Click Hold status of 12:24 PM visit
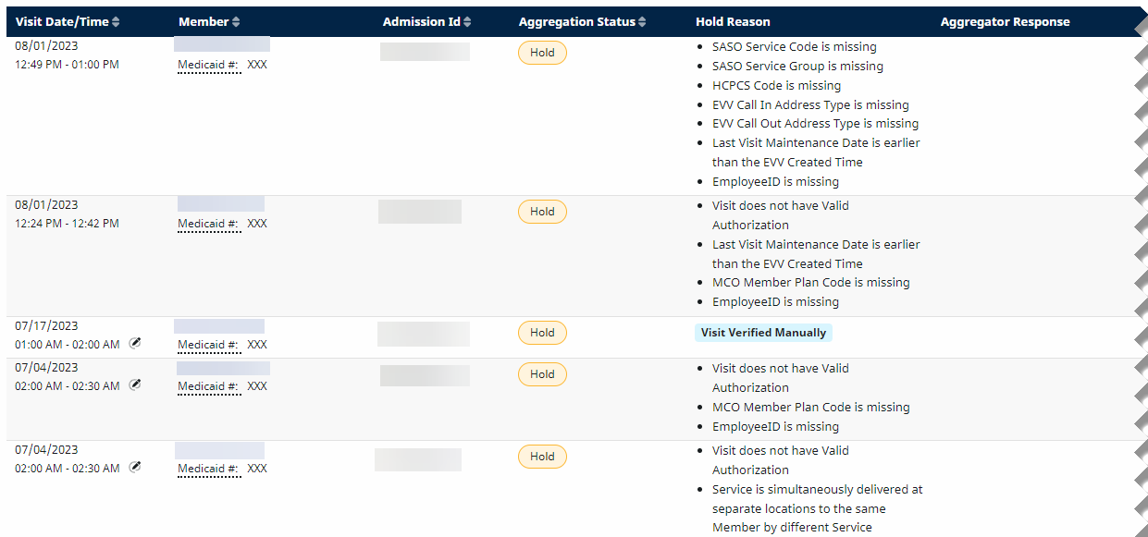Image resolution: width=1148 pixels, height=537 pixels. (x=542, y=212)
